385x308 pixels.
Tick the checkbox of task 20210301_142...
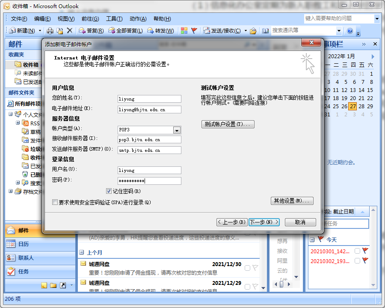coord(357,251)
